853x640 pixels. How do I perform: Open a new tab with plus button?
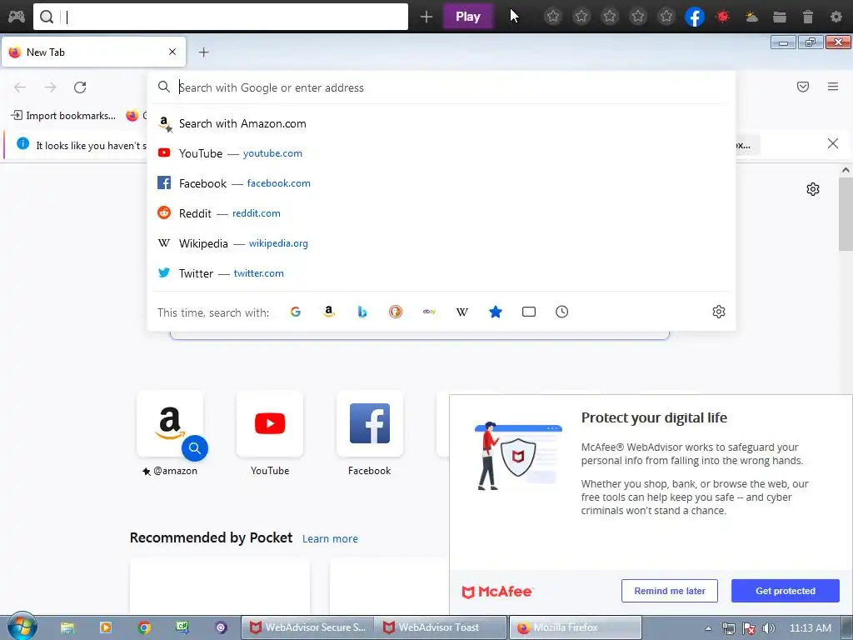(203, 52)
